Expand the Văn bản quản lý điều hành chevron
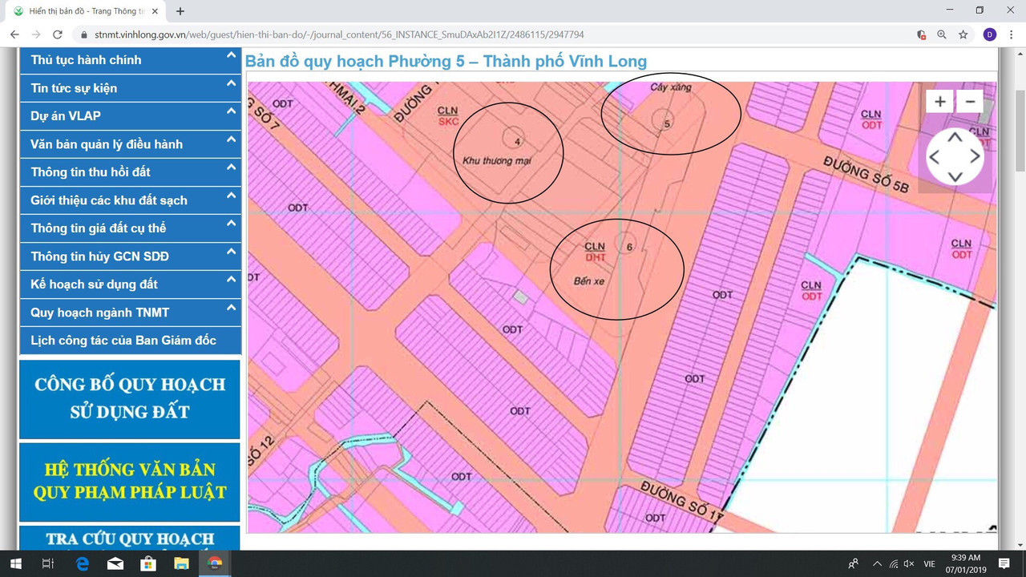Viewport: 1026px width, 577px height. (231, 139)
